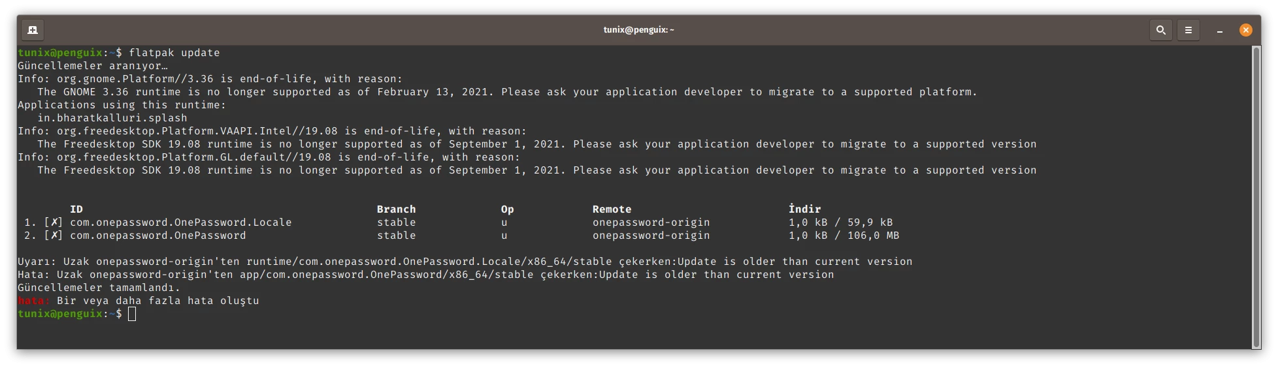
Task: Click 'onepassword-origin' remote in row 1
Action: point(651,222)
